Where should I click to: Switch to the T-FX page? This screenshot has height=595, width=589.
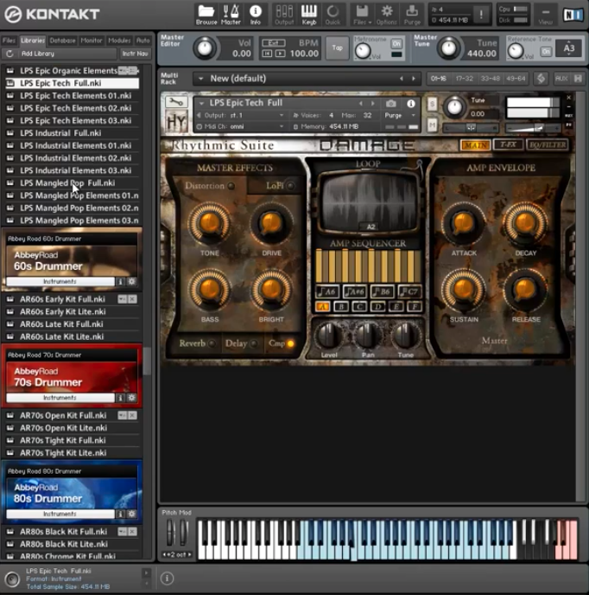508,144
